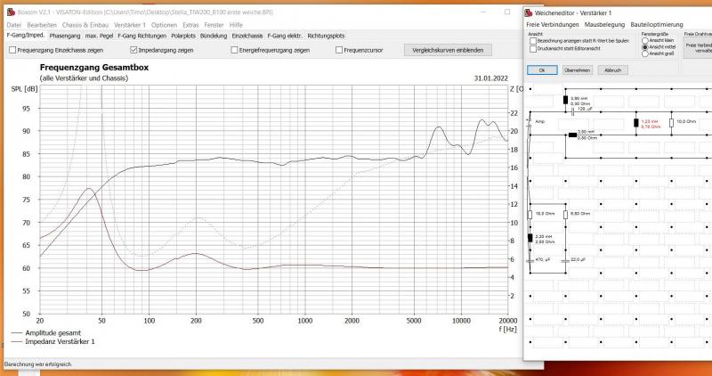Viewport: 712px width, 376px height.
Task: Select Ansicht groß radio button
Action: click(x=644, y=53)
